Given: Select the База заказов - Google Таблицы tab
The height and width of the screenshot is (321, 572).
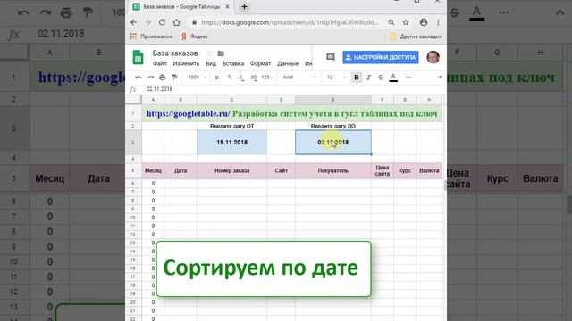Looking at the screenshot, I should pyautogui.click(x=181, y=7).
